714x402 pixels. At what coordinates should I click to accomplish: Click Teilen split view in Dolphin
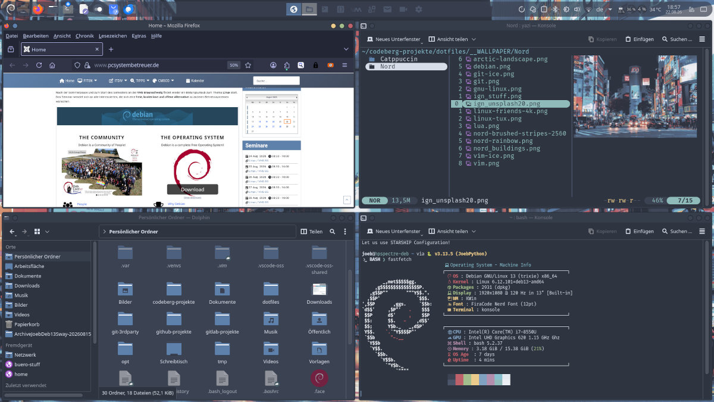(x=312, y=231)
